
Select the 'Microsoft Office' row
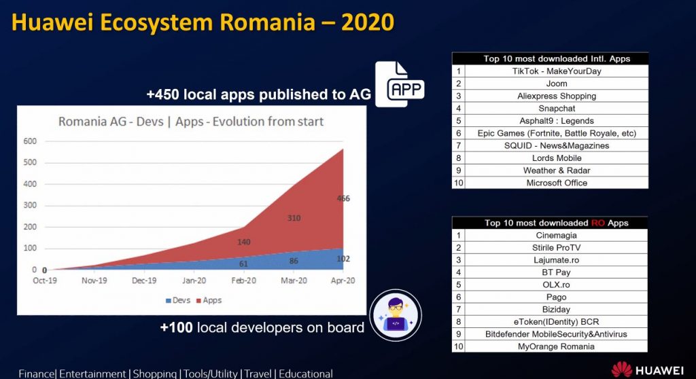(x=550, y=183)
